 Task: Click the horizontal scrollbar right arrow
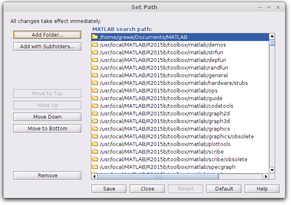(x=266, y=176)
